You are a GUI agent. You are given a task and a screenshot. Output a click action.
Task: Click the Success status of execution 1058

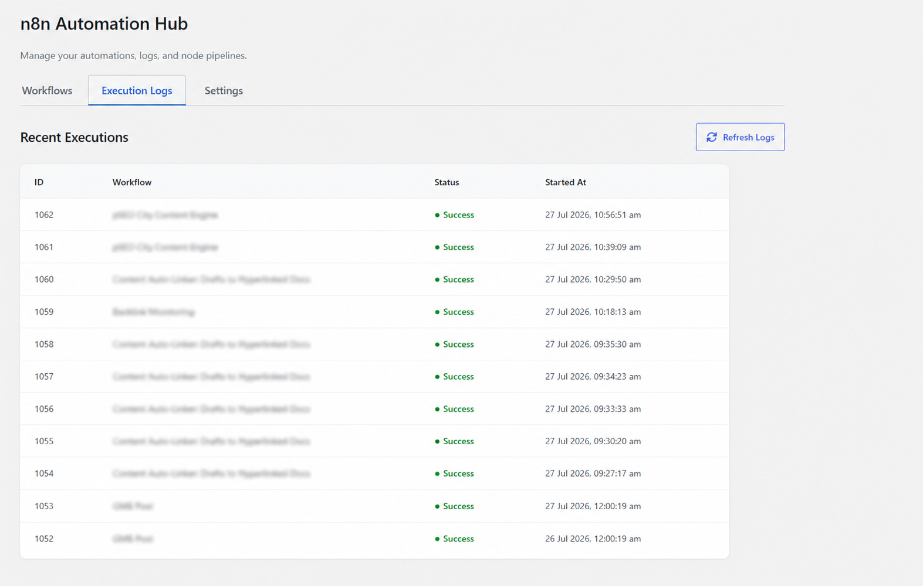[455, 344]
